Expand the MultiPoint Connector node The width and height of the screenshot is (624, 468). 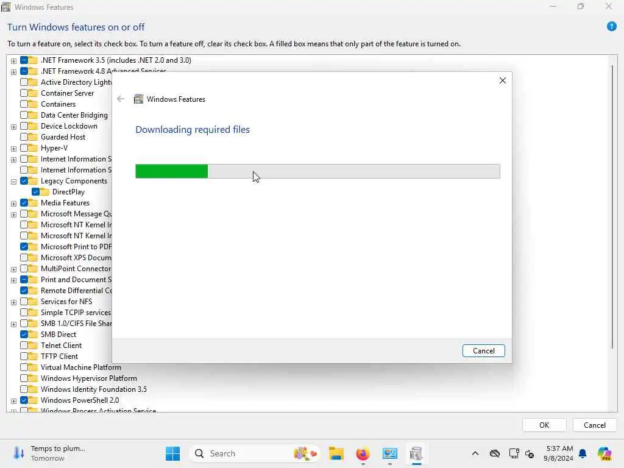pos(13,269)
